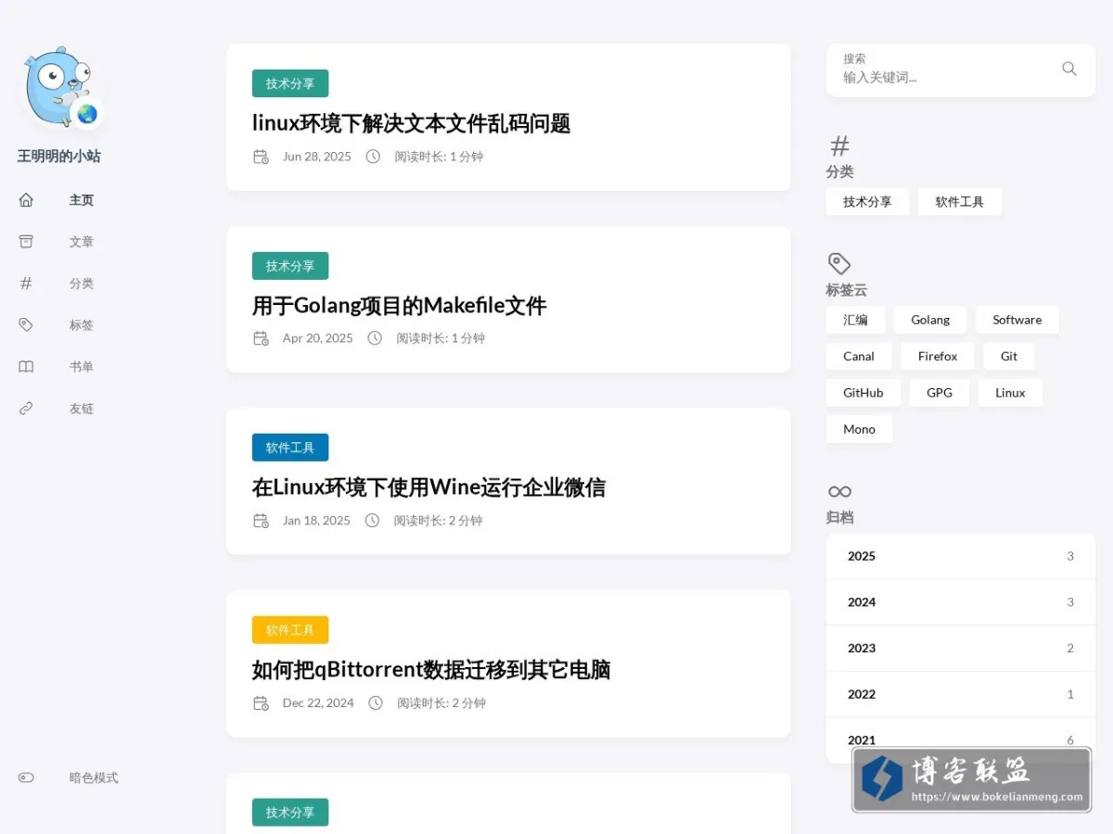Click 技术分享 tag on Makefile post

[290, 266]
